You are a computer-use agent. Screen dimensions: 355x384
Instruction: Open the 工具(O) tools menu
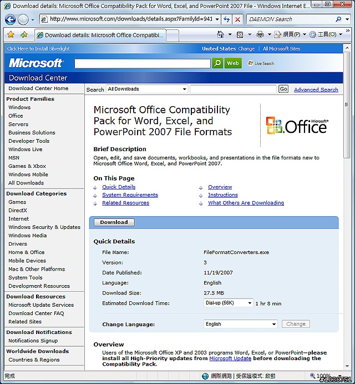point(326,35)
